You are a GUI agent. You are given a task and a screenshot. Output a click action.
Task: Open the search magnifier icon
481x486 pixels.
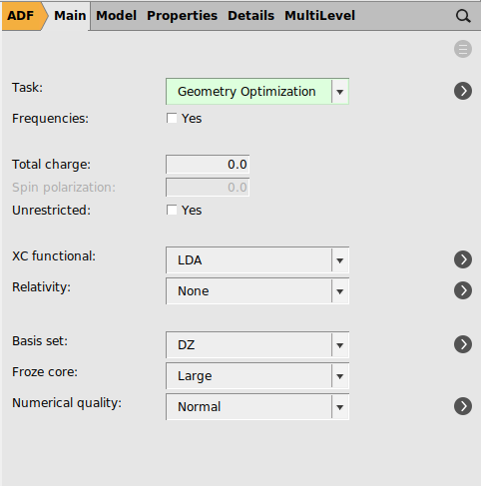[463, 16]
